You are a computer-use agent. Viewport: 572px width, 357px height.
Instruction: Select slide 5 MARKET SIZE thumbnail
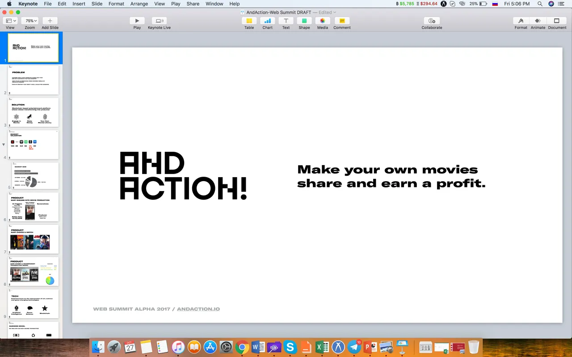tap(35, 176)
